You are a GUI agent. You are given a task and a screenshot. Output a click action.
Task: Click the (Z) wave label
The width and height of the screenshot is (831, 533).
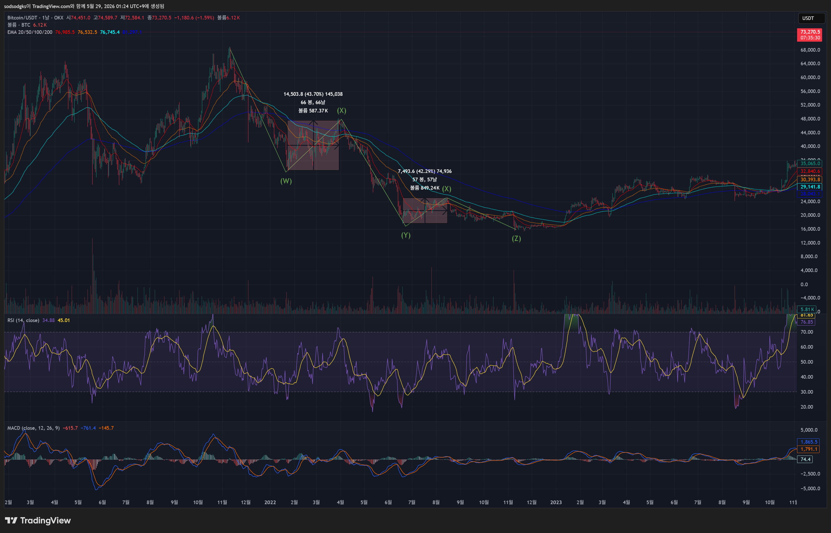pos(516,238)
